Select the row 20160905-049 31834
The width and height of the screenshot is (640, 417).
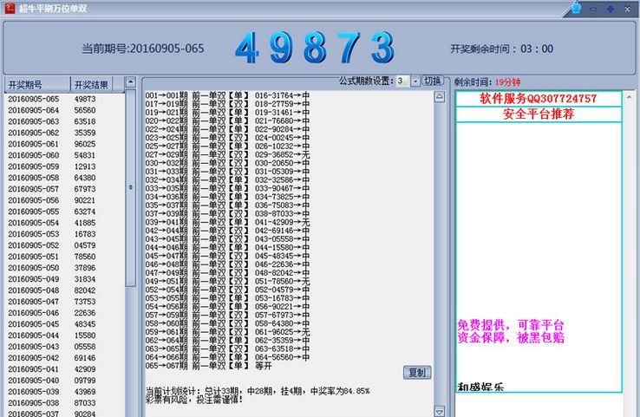64,279
